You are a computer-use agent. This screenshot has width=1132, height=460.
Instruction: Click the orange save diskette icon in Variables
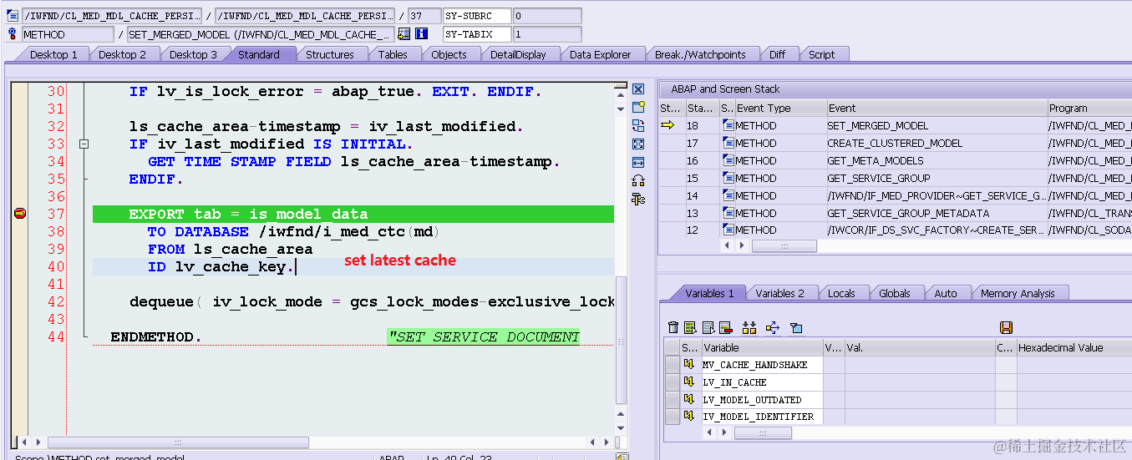1006,327
